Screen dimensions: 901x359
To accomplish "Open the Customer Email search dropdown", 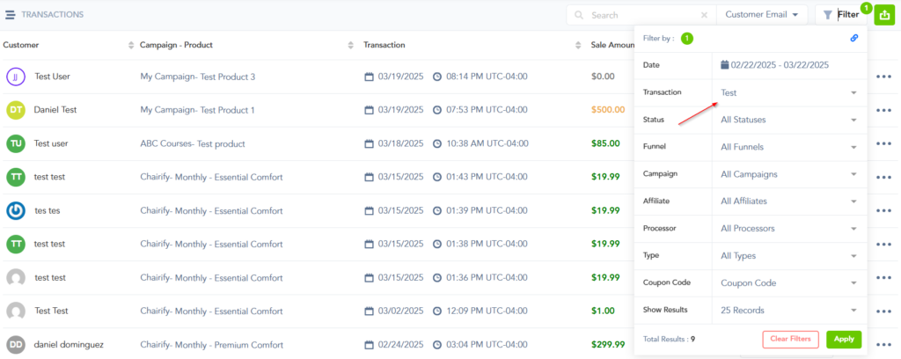I will pyautogui.click(x=761, y=15).
